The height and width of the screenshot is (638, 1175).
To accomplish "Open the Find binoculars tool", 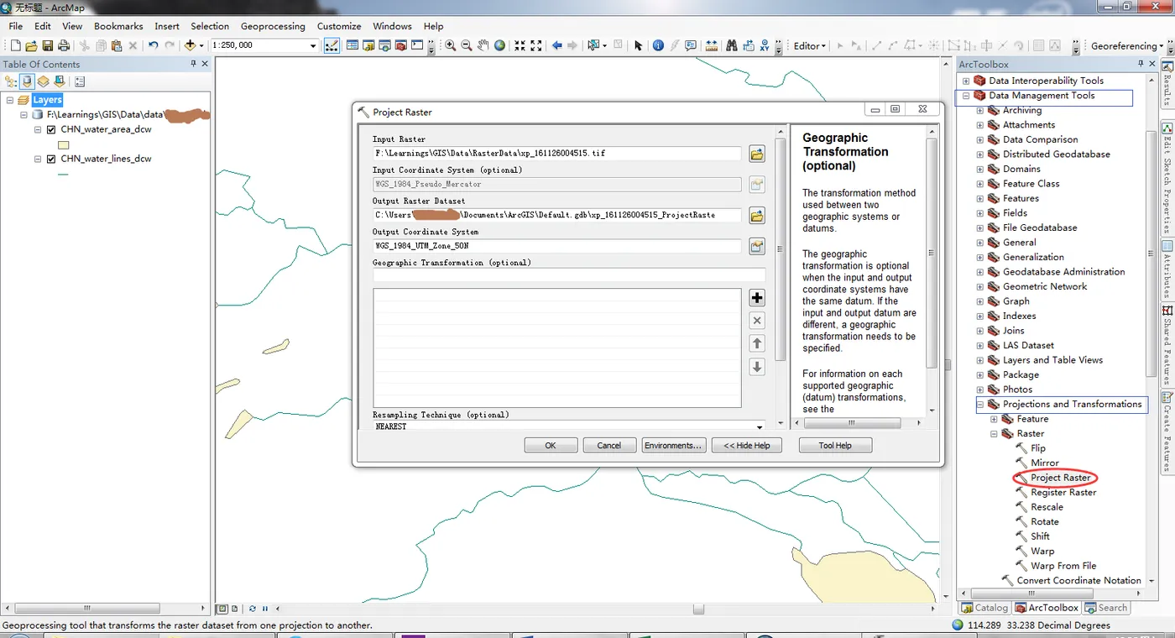I will [732, 45].
